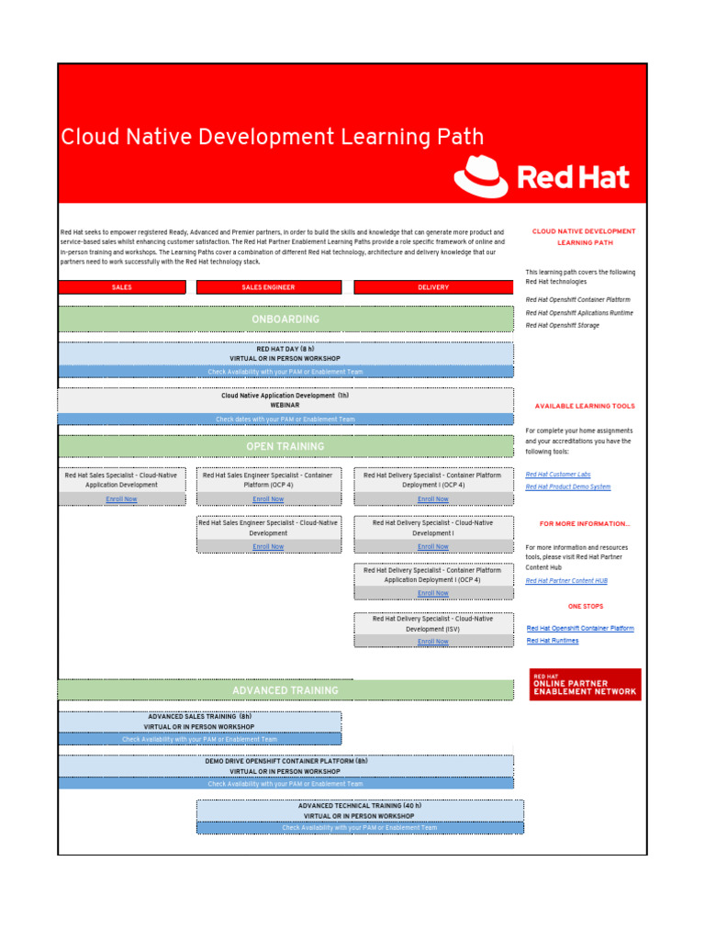Click the Cloud Native Development Learning Path title
705x940 pixels.
[x=272, y=137]
